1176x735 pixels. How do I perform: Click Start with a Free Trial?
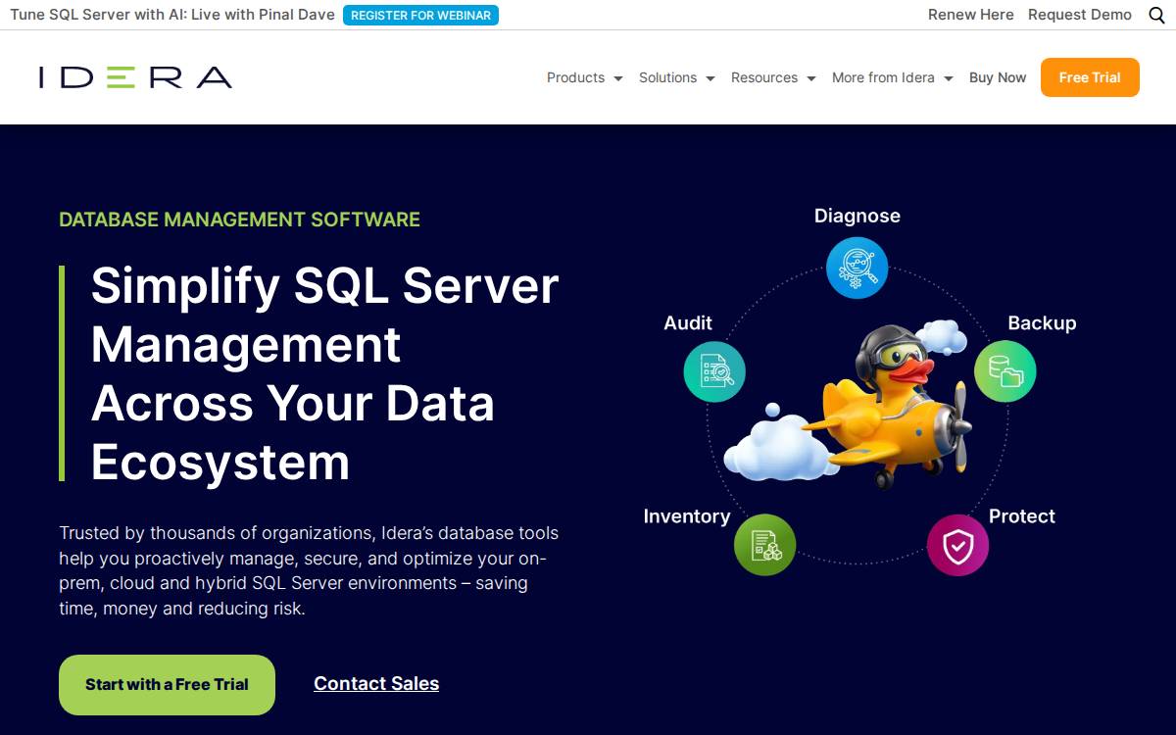[x=167, y=685]
